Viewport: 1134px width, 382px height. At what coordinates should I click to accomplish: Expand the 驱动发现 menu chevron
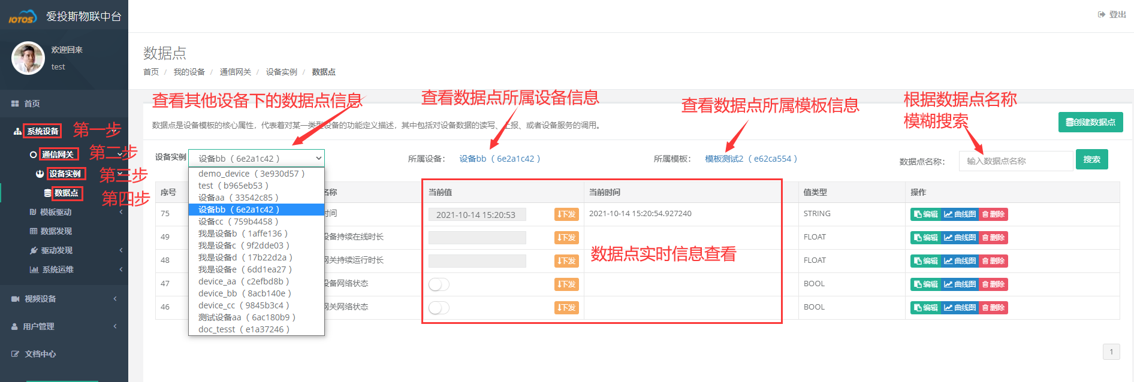pos(121,250)
